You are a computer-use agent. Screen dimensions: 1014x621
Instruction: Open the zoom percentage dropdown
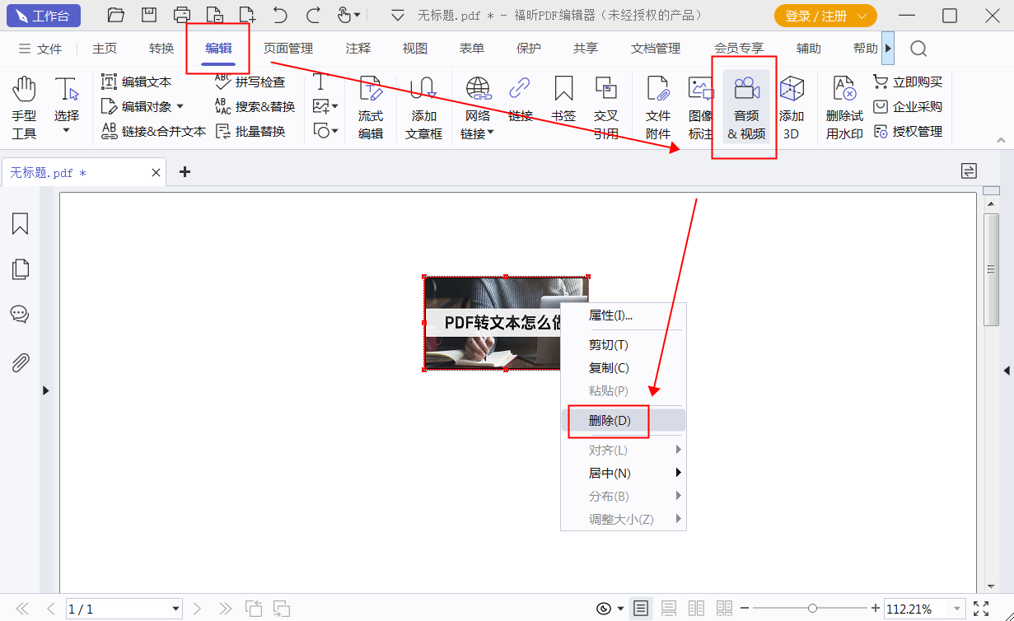click(956, 609)
